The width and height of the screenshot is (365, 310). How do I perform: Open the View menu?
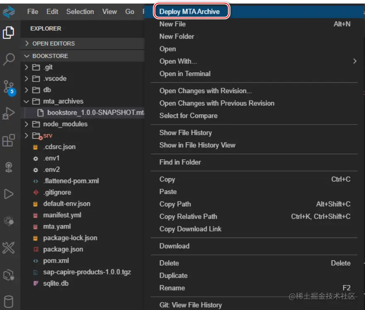click(109, 12)
